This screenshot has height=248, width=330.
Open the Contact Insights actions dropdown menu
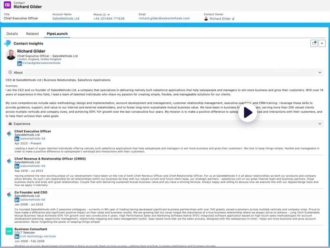coord(322,43)
